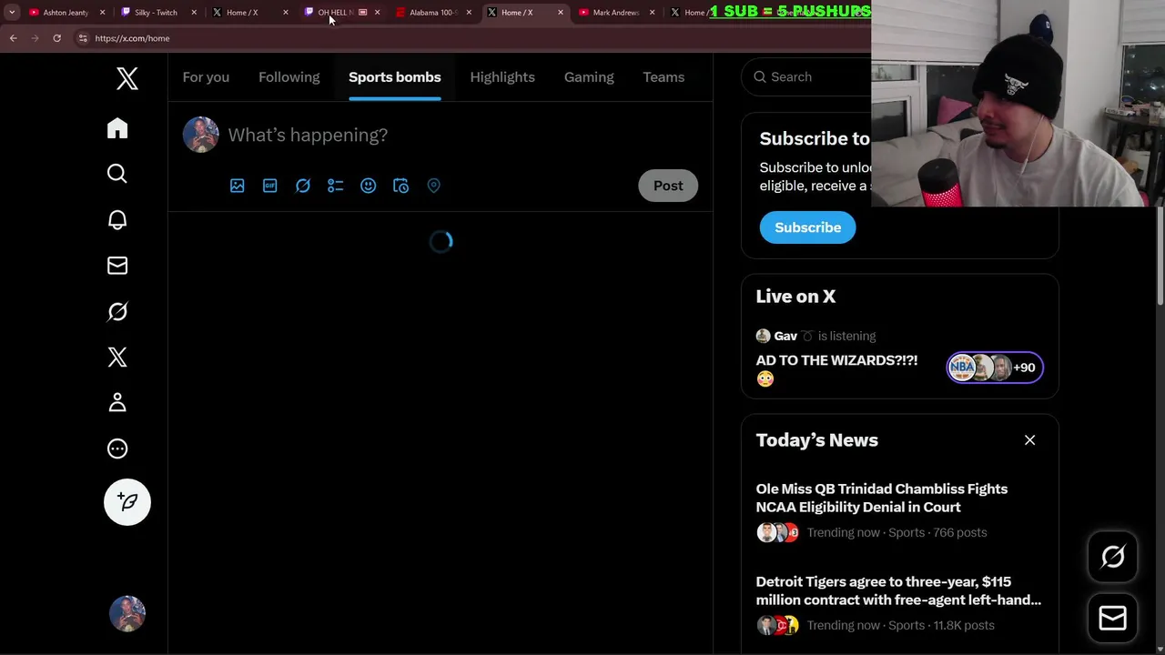Click the blue Subscribe button

(808, 227)
